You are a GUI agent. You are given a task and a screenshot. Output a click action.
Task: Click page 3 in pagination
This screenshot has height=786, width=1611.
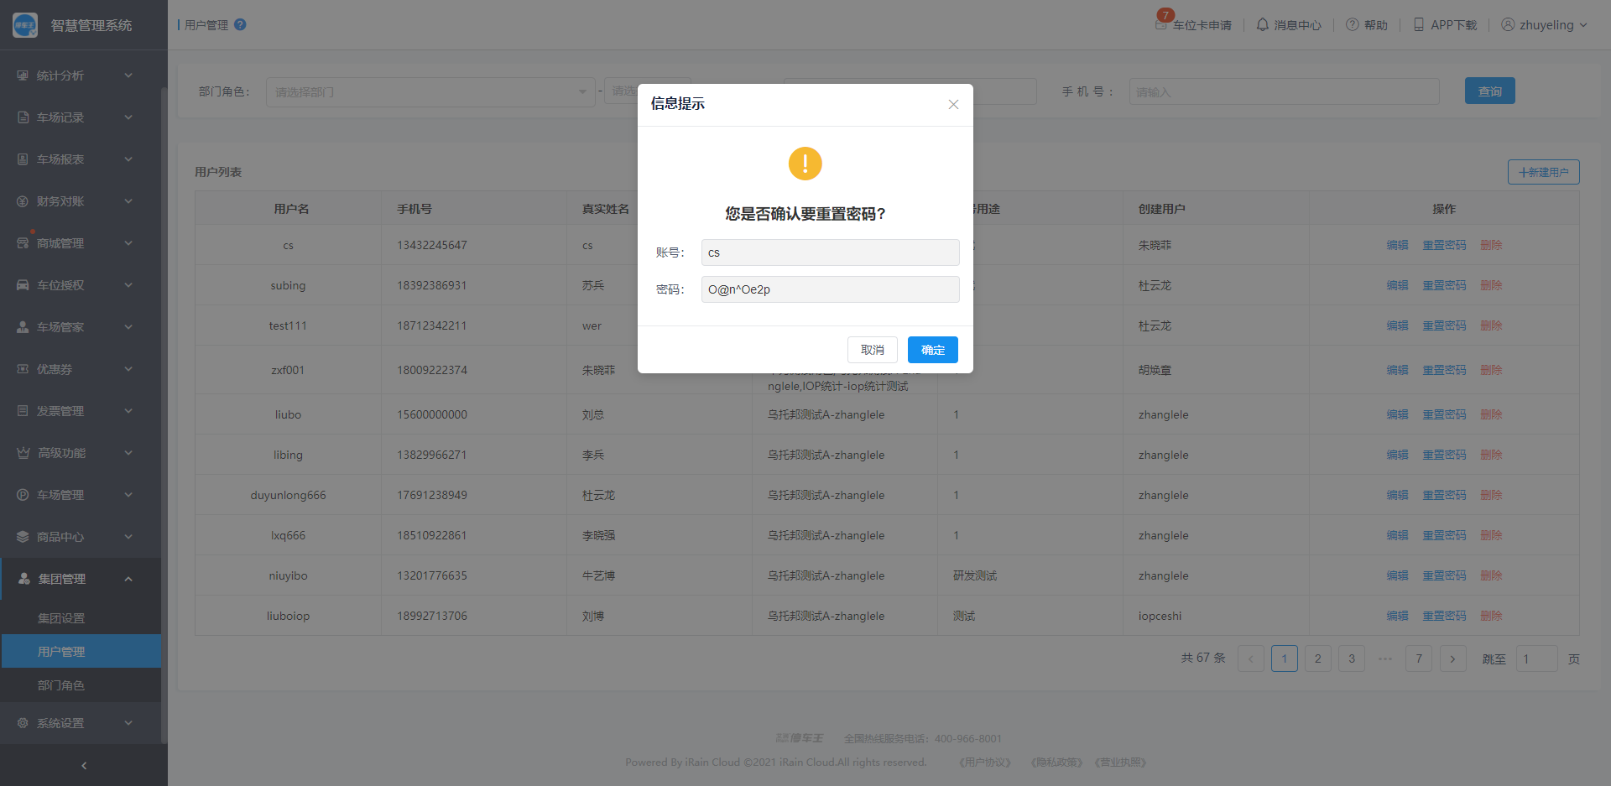pos(1351,658)
